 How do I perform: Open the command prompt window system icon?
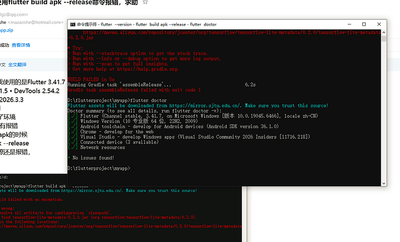(72, 24)
